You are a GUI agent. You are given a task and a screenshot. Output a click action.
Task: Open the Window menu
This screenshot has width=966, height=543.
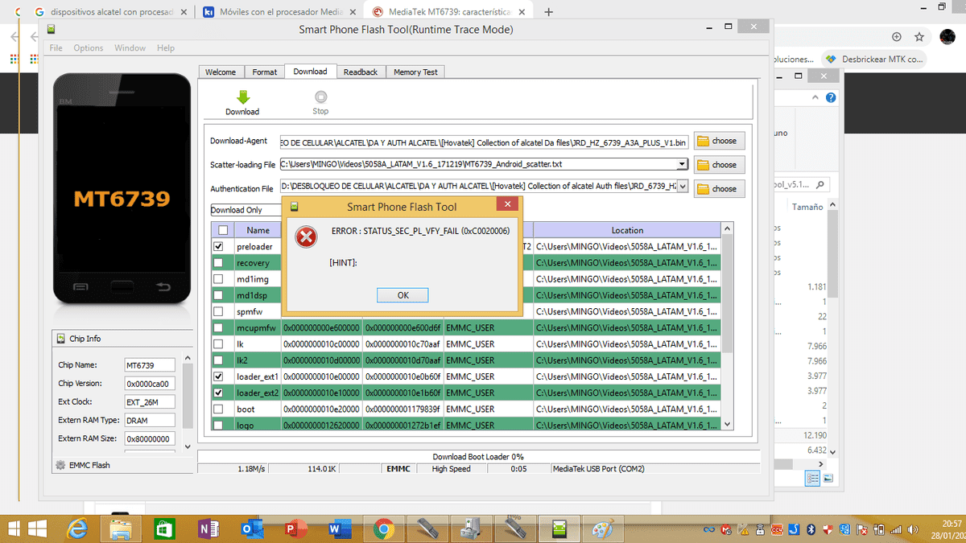click(x=130, y=48)
